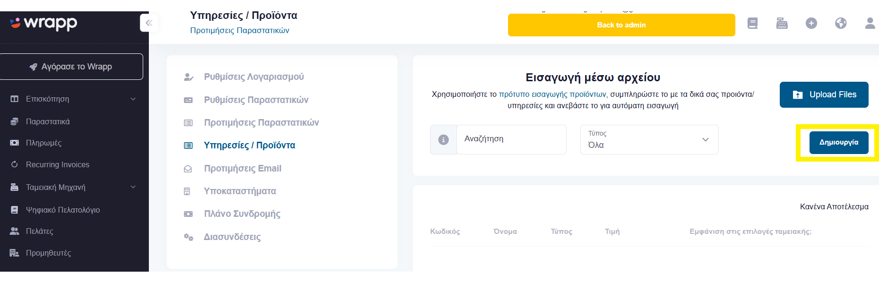Click the Back to admin button
The height and width of the screenshot is (283, 879).
(x=621, y=25)
